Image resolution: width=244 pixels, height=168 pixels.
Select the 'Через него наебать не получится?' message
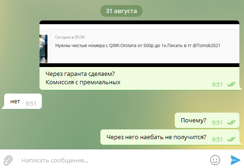point(170,137)
